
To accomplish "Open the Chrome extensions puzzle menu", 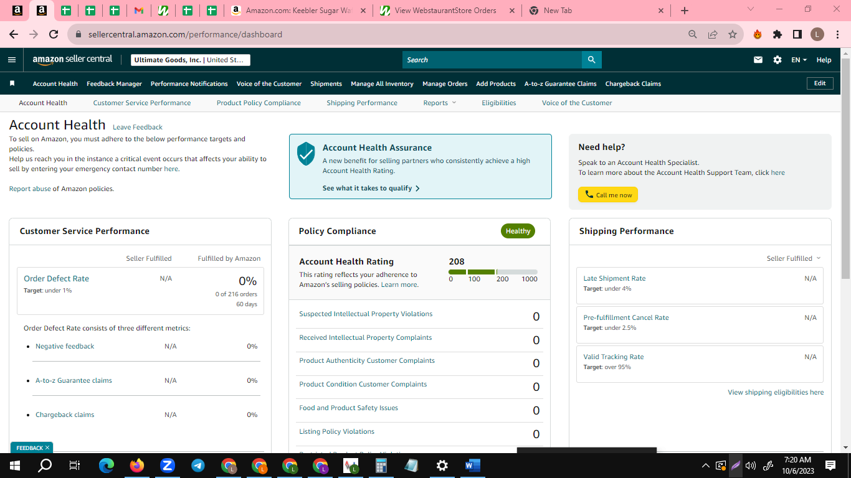I will pyautogui.click(x=777, y=35).
